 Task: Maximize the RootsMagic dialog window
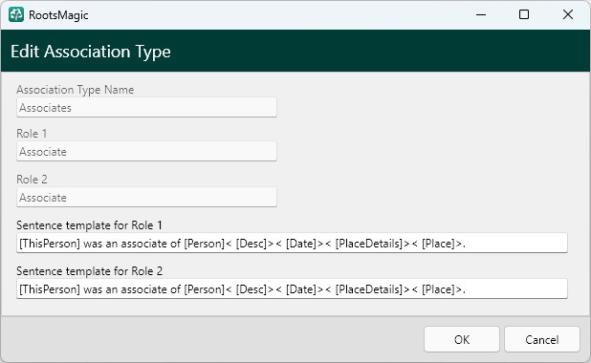tap(524, 14)
